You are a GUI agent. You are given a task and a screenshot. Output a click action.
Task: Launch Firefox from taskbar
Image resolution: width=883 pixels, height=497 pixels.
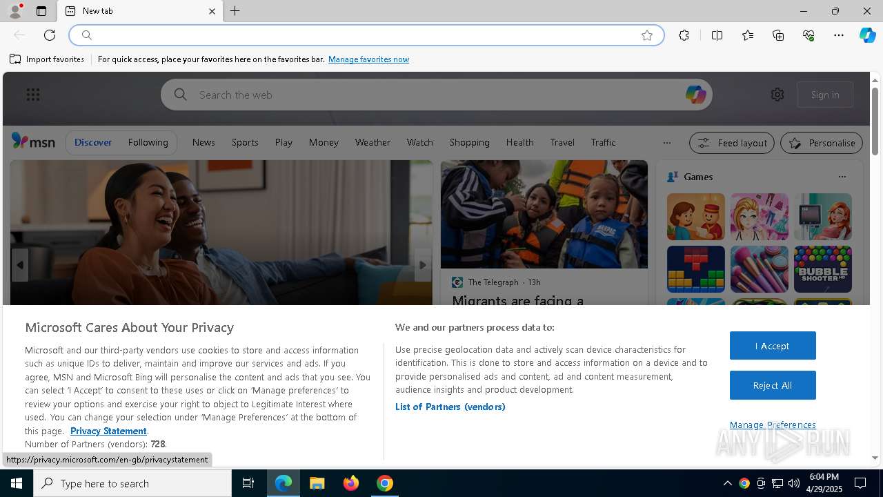coord(351,483)
